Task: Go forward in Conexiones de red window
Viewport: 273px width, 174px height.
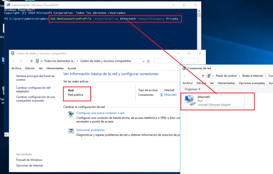Action: tap(192, 76)
